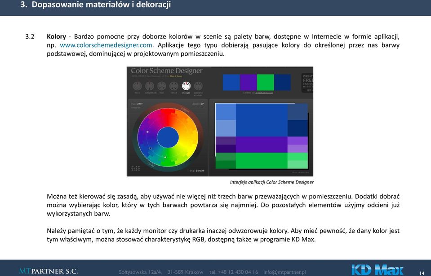Open the www.colorschemedesigner.com link
This screenshot has width=431, height=276.
[x=106, y=45]
